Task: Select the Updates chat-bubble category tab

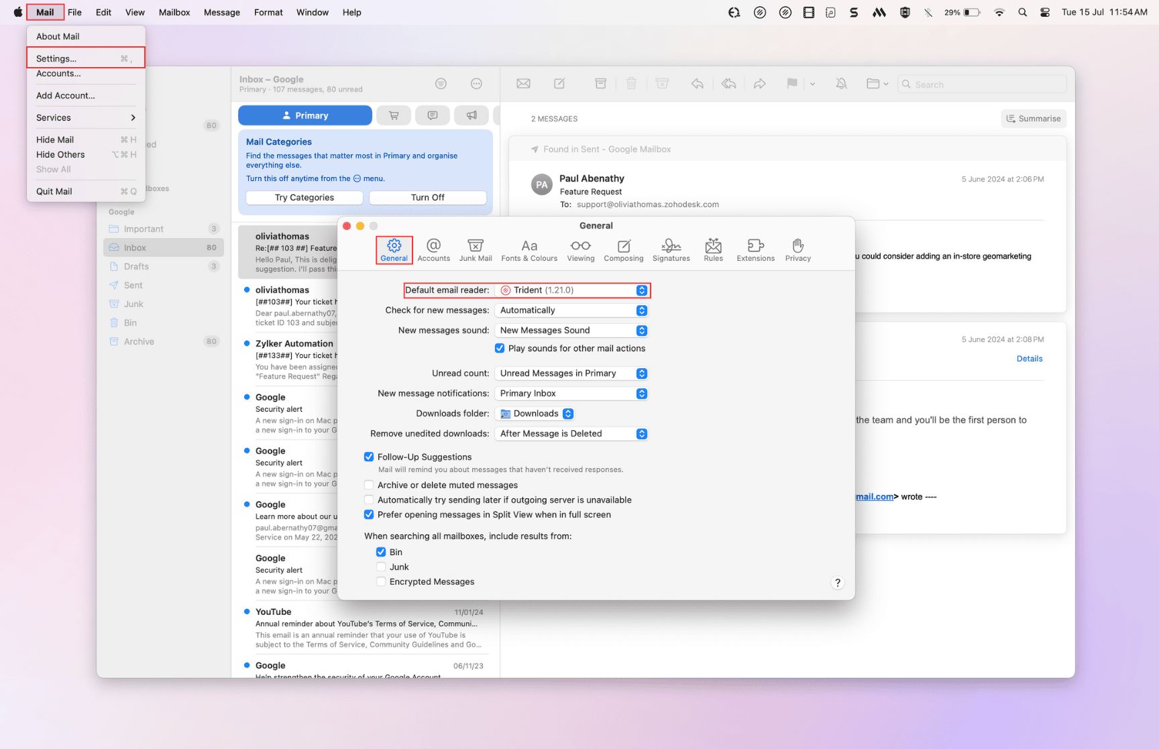Action: (x=433, y=115)
